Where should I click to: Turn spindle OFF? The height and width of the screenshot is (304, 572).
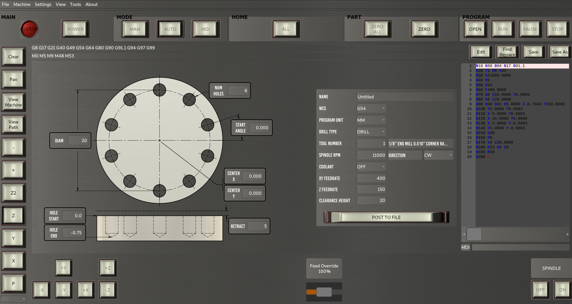[541, 290]
